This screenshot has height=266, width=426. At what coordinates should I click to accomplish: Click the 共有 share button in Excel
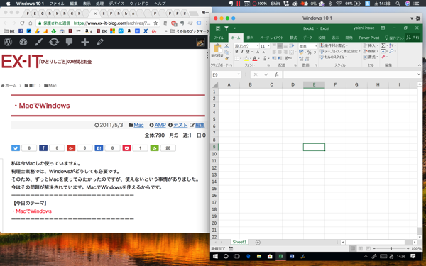tap(413, 38)
